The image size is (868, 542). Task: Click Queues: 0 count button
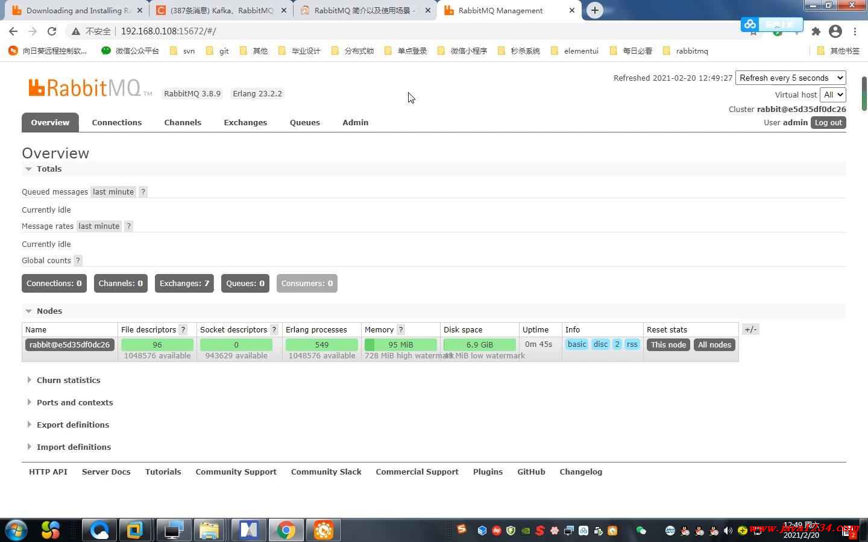tap(245, 284)
